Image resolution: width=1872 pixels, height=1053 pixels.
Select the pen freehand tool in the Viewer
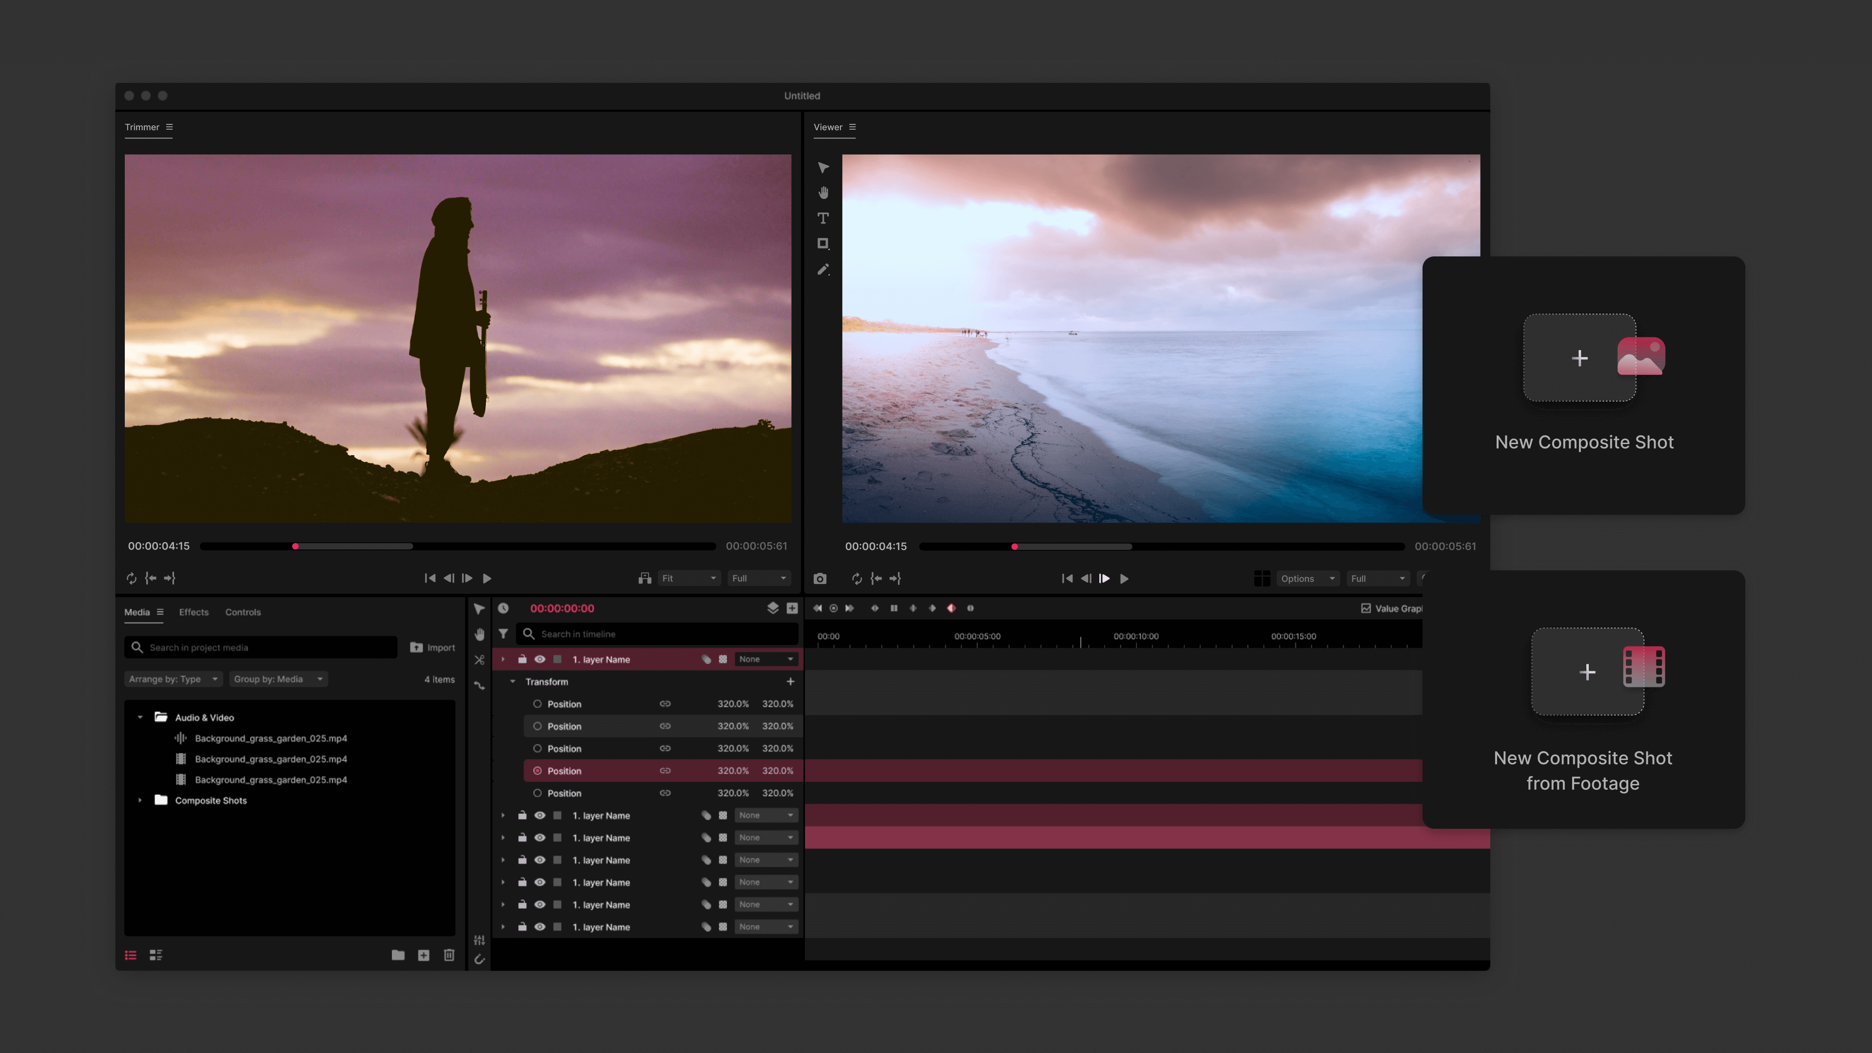click(x=822, y=270)
